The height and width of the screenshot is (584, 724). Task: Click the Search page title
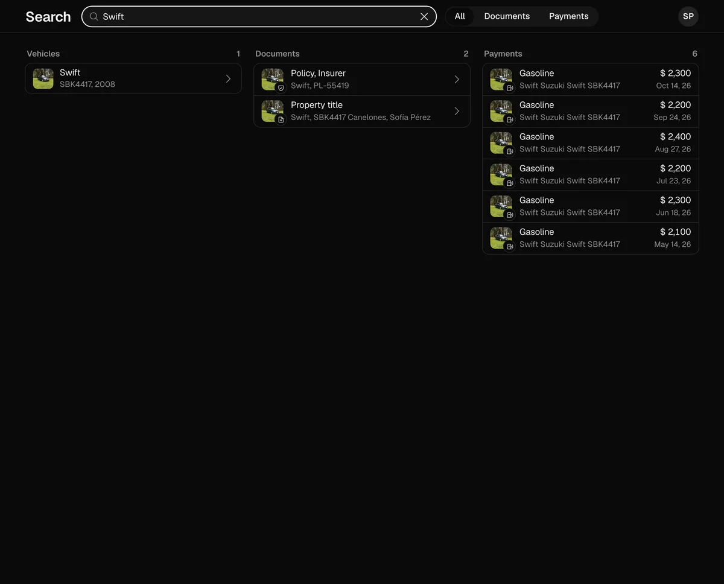48,16
